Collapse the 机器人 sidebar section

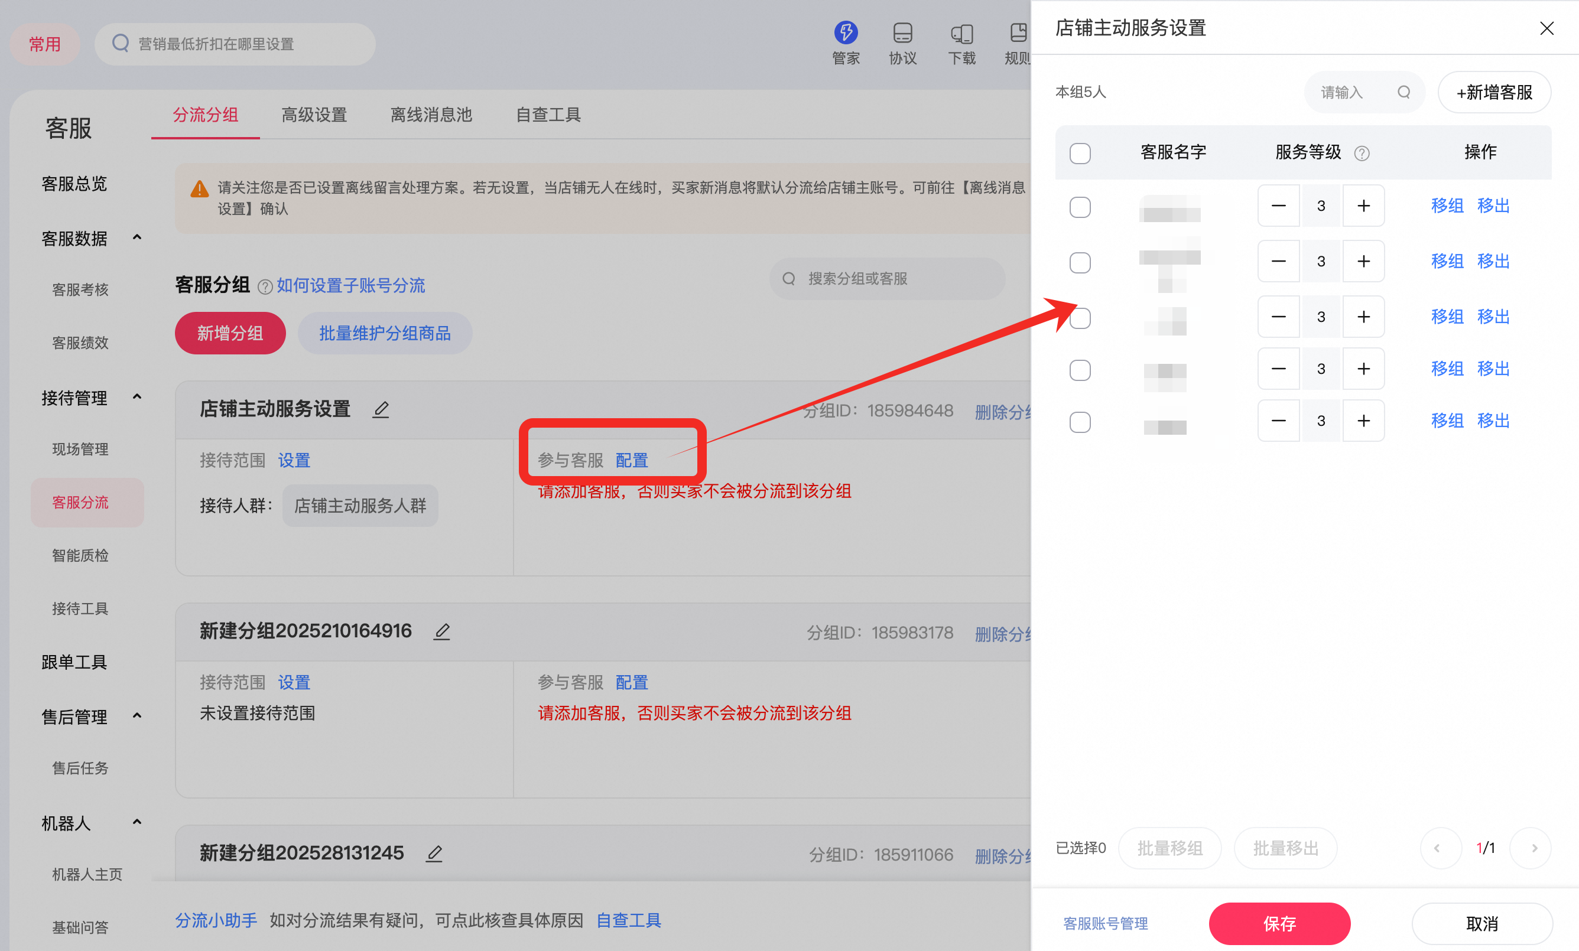click(x=137, y=822)
